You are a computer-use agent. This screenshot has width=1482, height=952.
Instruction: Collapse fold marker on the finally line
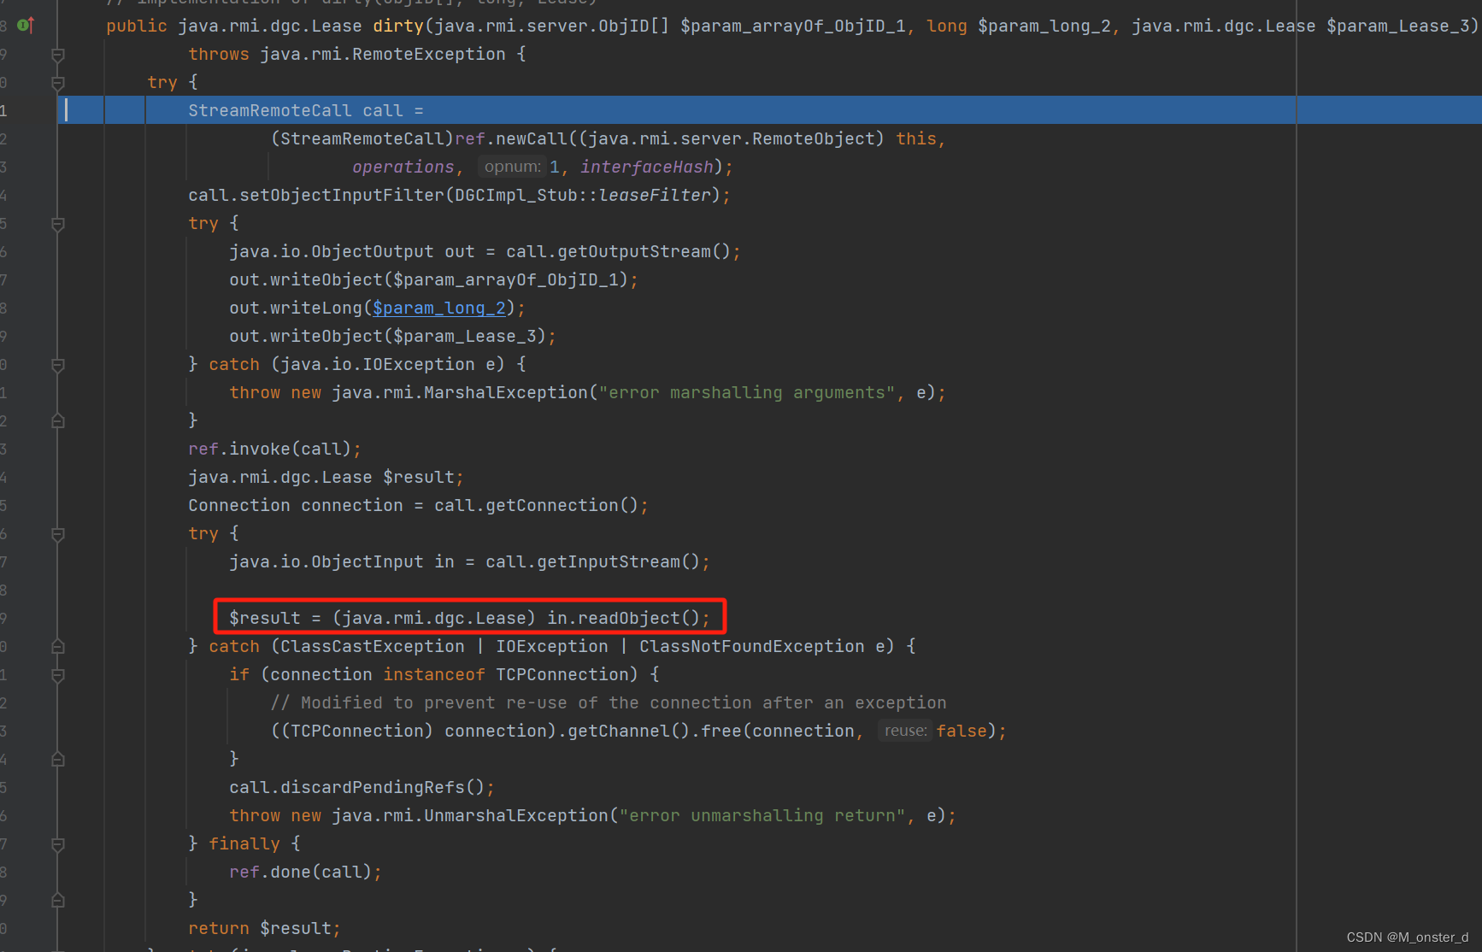58,844
